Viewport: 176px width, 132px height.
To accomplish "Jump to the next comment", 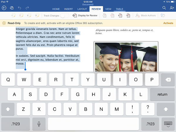I will [37, 16].
